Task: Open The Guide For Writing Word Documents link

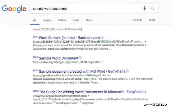Action: (x=91, y=92)
